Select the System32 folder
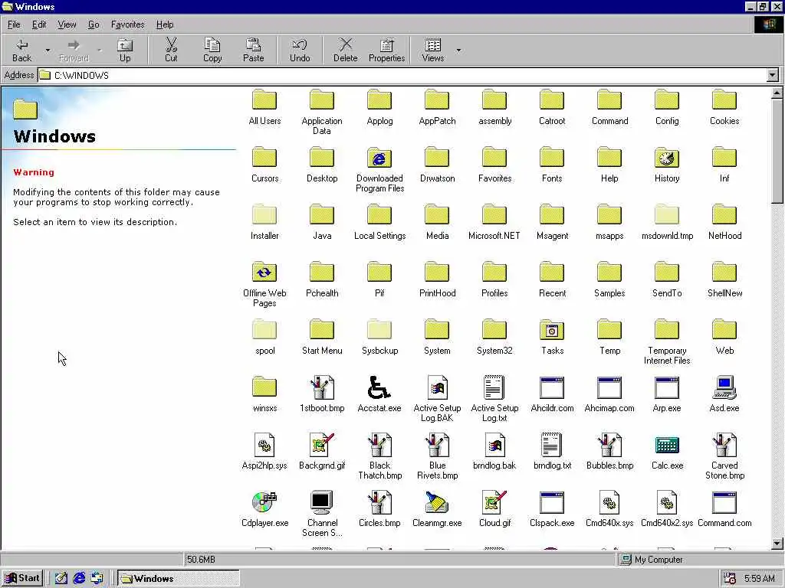 click(x=494, y=338)
